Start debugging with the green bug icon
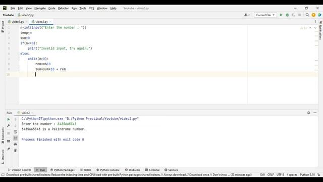 point(287,15)
